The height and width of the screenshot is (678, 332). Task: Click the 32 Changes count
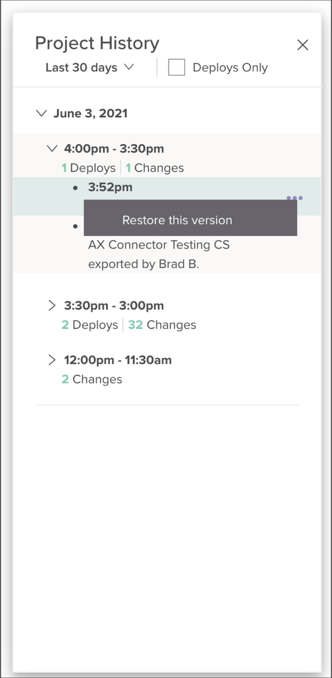pyautogui.click(x=162, y=325)
